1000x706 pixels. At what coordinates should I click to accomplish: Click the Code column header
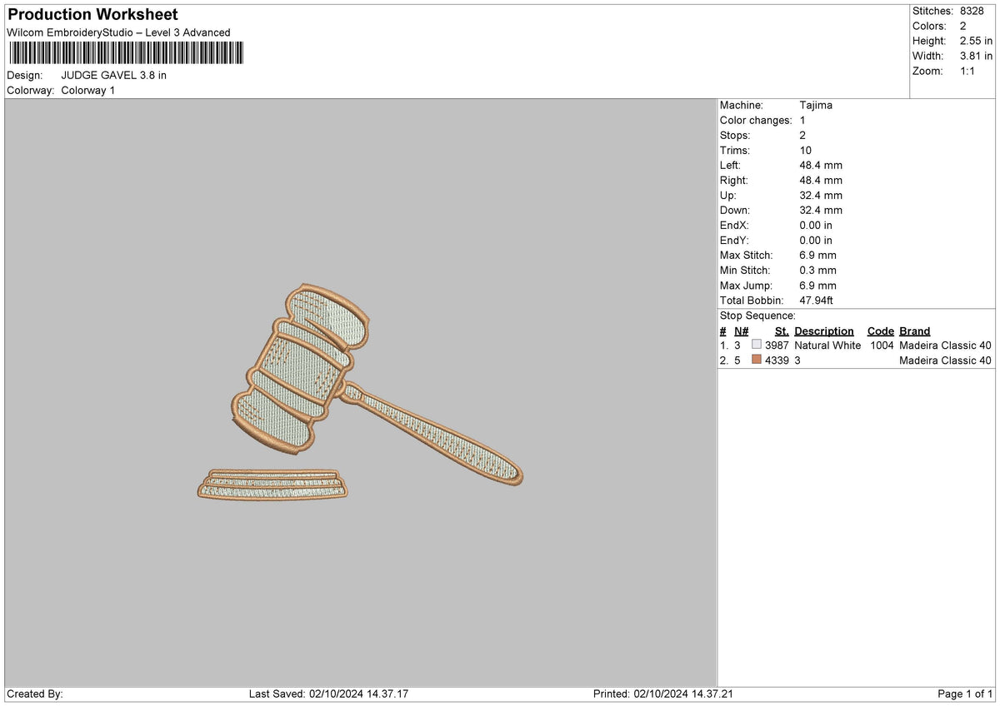pos(881,331)
